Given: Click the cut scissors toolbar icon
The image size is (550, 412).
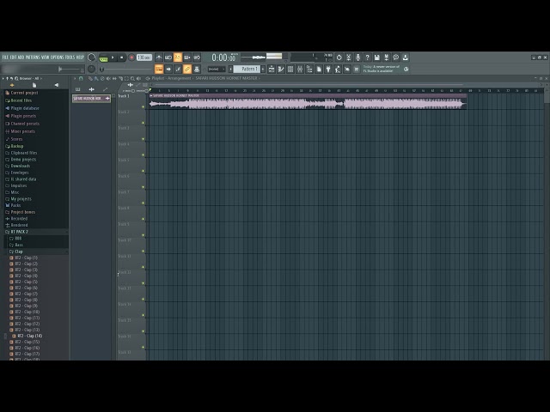Looking at the screenshot, I should (x=348, y=58).
